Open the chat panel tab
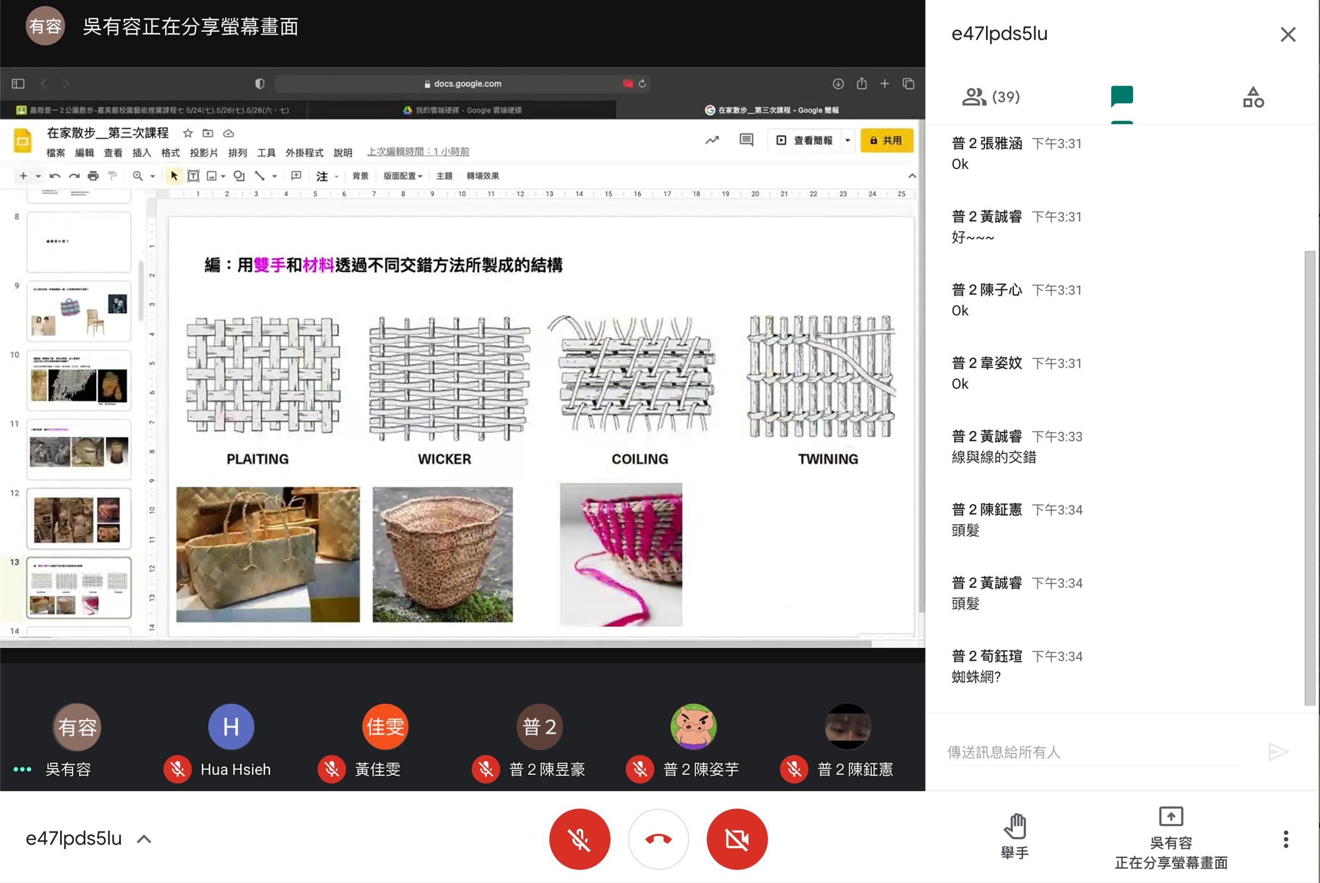Screen dimensions: 1320x883 coord(1121,97)
